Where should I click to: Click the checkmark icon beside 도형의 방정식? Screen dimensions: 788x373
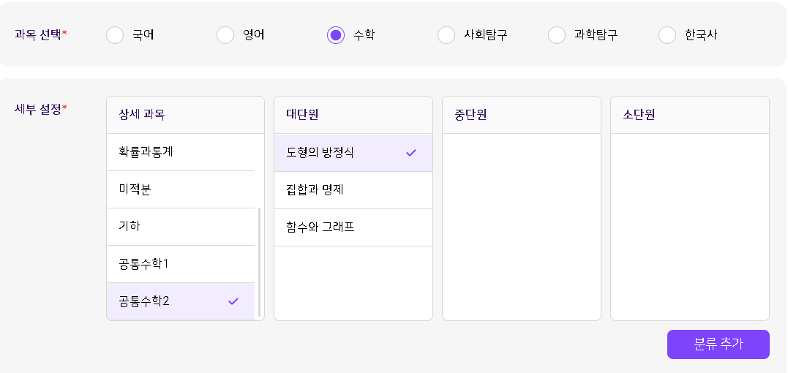411,153
